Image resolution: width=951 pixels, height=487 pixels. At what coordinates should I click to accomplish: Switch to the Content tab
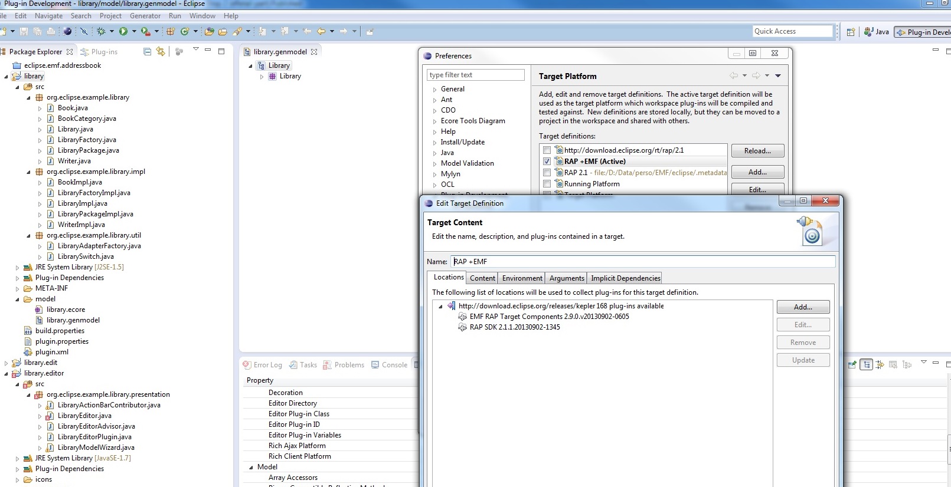[482, 278]
